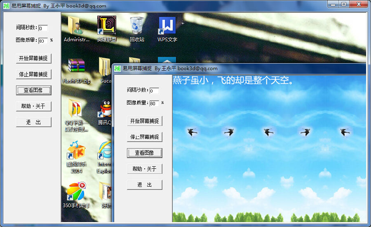Click the outer window's 查看图像 button

[34, 90]
